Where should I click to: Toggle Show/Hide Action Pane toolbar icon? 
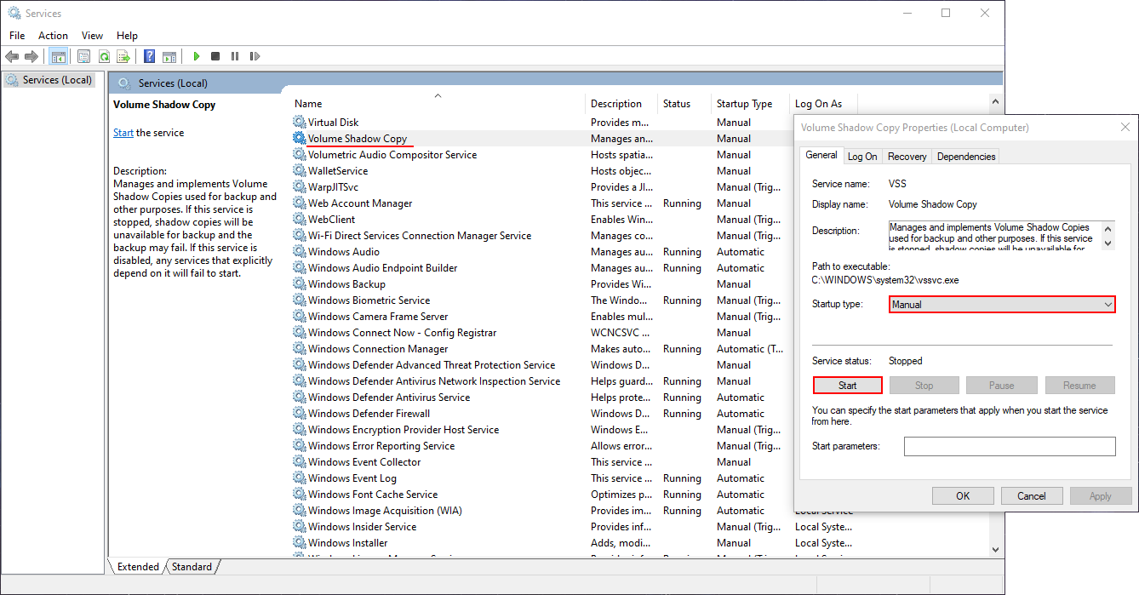(x=169, y=56)
